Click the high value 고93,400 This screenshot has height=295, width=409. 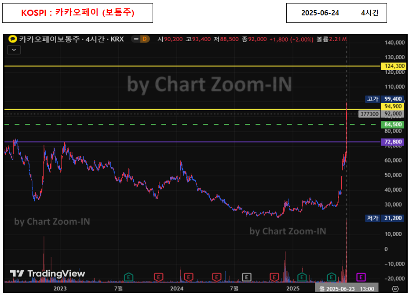click(x=198, y=40)
